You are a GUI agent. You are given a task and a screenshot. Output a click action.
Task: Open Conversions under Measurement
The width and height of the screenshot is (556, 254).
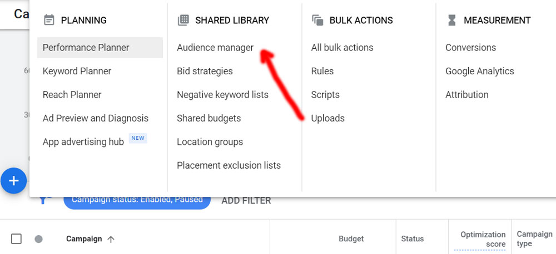pyautogui.click(x=470, y=47)
